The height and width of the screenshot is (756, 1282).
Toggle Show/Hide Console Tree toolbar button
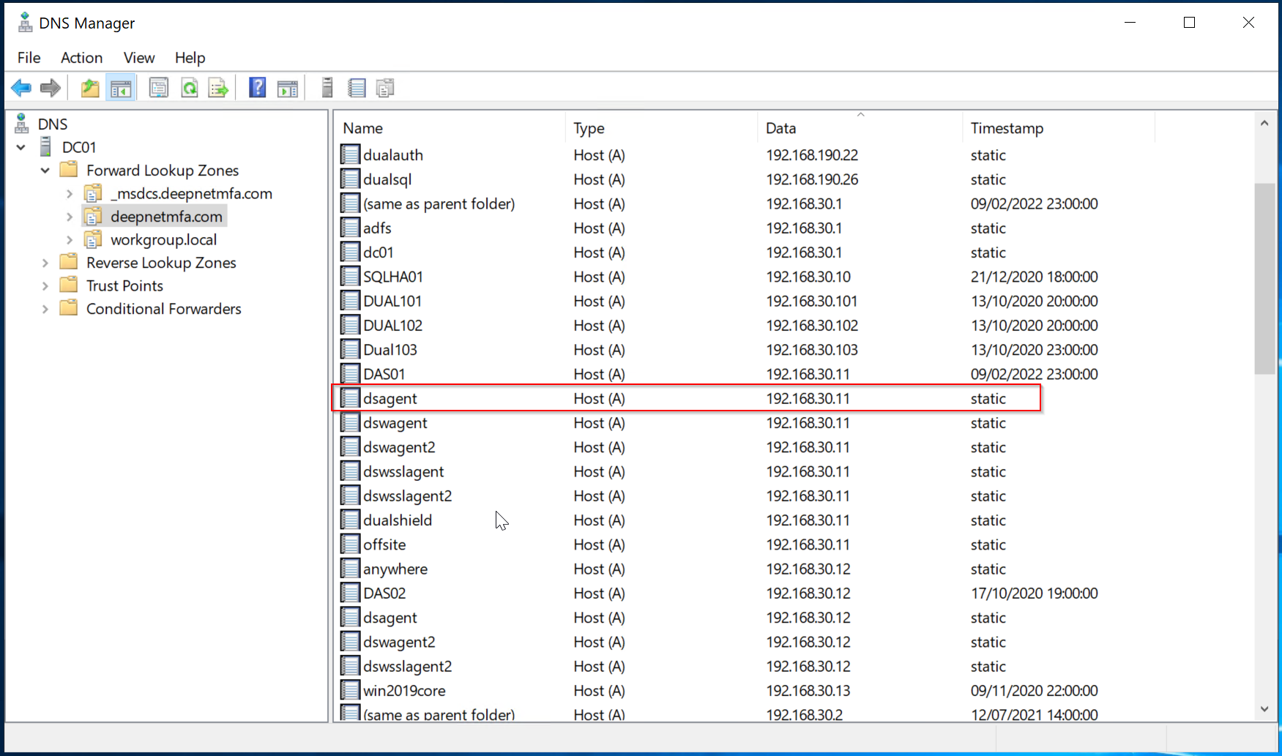121,89
